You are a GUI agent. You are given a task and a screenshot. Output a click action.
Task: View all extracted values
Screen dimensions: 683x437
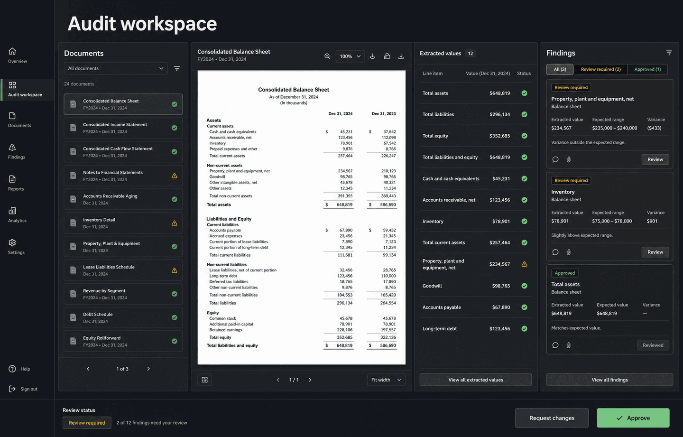click(476, 380)
